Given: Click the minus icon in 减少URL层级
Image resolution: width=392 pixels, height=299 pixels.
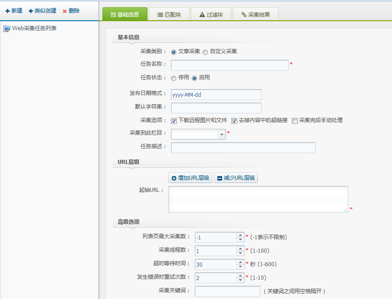Looking at the screenshot, I should point(220,178).
